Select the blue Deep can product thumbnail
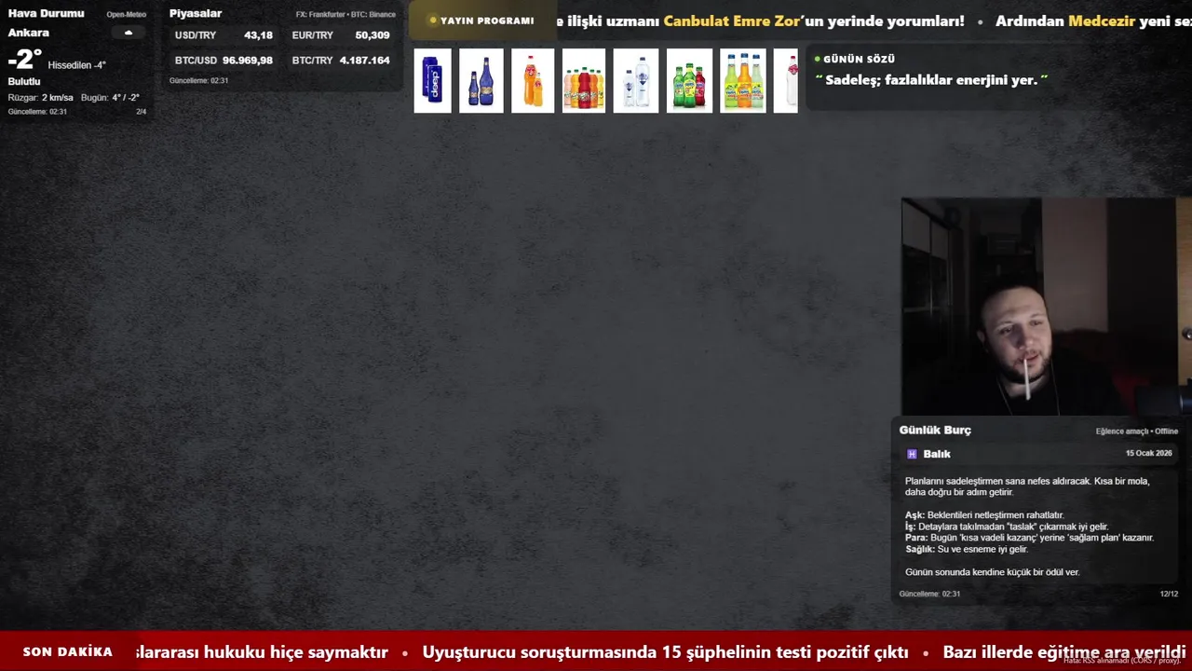Image resolution: width=1192 pixels, height=671 pixels. [x=432, y=81]
